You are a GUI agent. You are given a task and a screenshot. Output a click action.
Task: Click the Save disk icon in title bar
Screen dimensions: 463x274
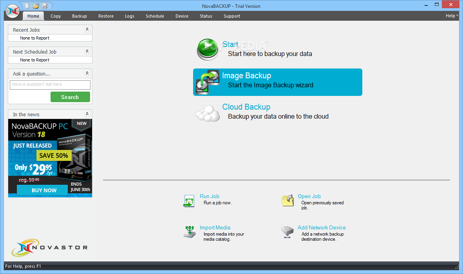coord(45,6)
